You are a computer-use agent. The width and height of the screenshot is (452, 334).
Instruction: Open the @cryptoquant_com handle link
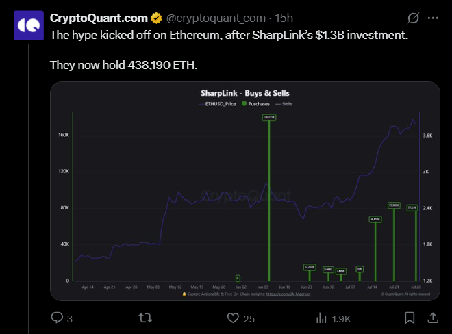click(216, 18)
